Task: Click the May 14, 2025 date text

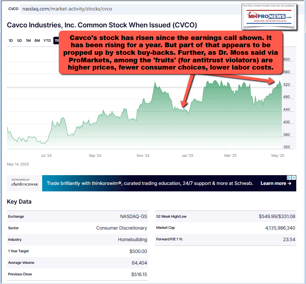Action: 18,164
